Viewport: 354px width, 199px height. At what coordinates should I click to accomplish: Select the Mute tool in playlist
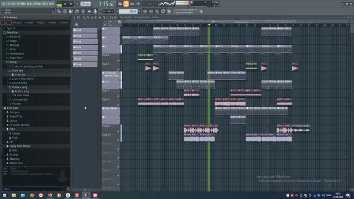(96, 17)
